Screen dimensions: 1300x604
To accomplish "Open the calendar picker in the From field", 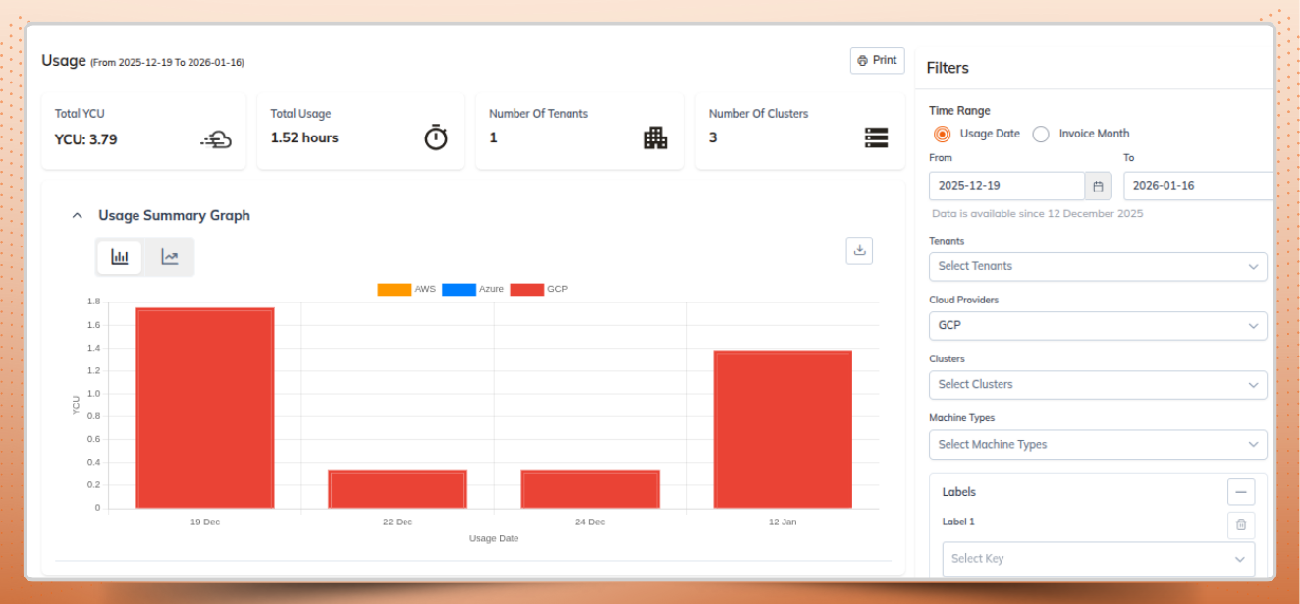I will (x=1098, y=185).
